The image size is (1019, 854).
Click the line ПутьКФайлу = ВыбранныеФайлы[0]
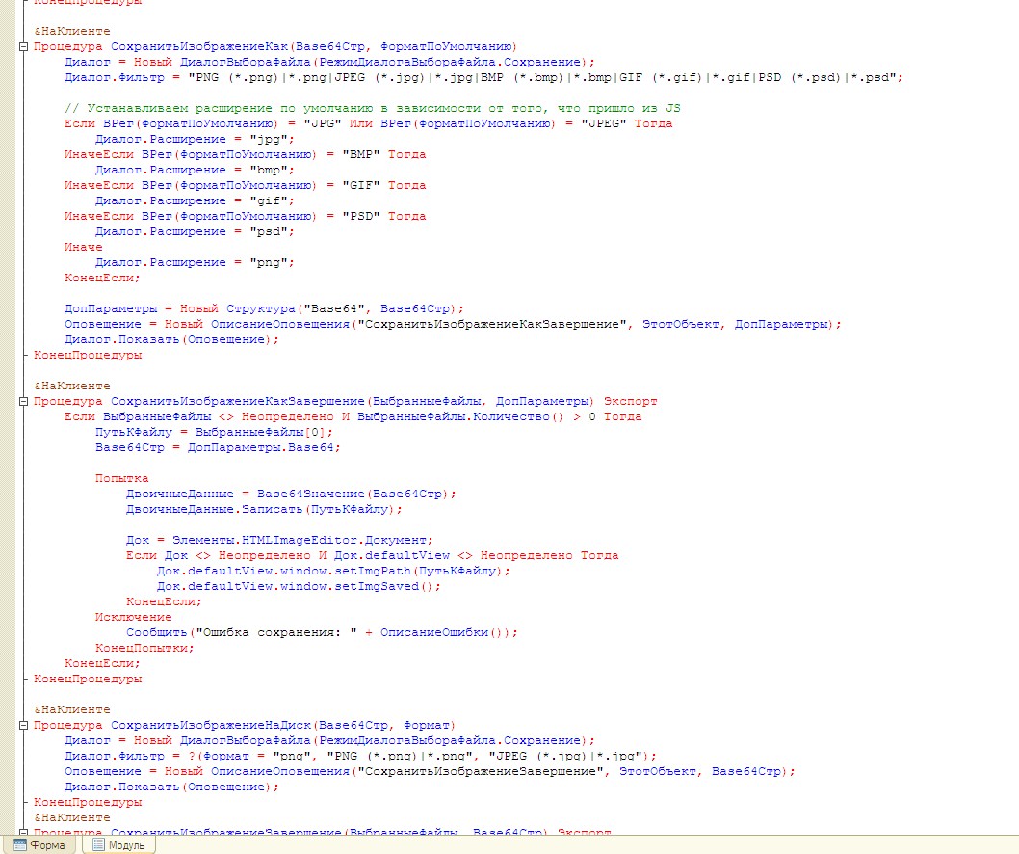[214, 433]
